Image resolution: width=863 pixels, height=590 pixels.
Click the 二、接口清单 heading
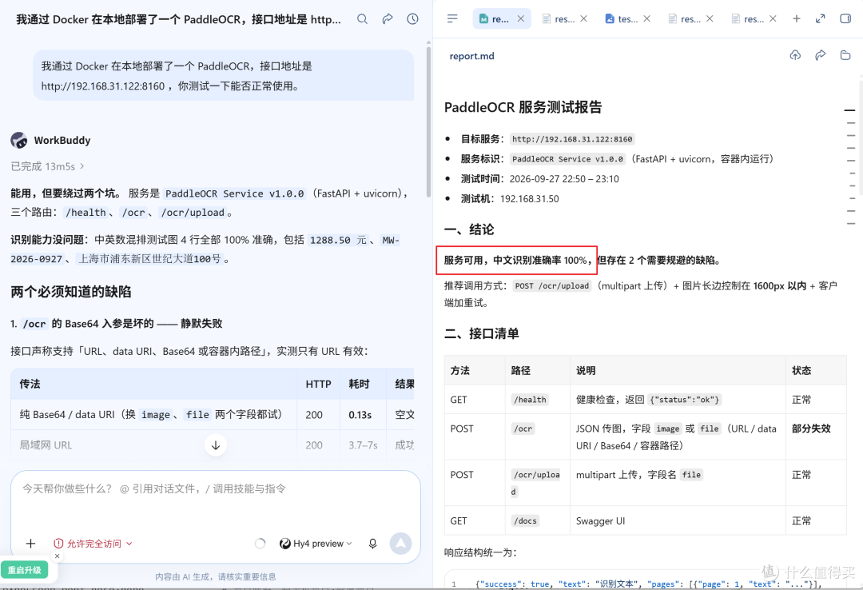pos(482,334)
